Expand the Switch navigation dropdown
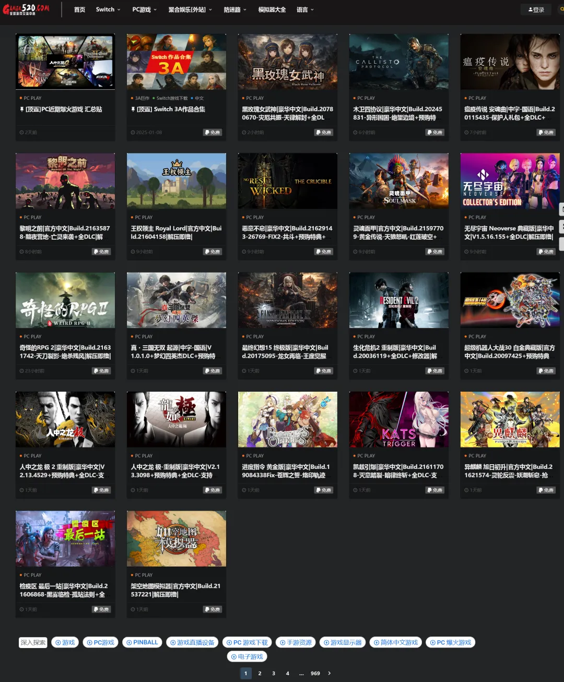 tap(108, 9)
